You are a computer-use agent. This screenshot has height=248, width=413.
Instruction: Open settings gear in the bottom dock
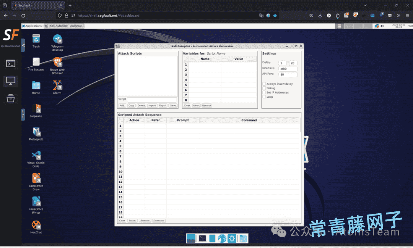click(232, 238)
